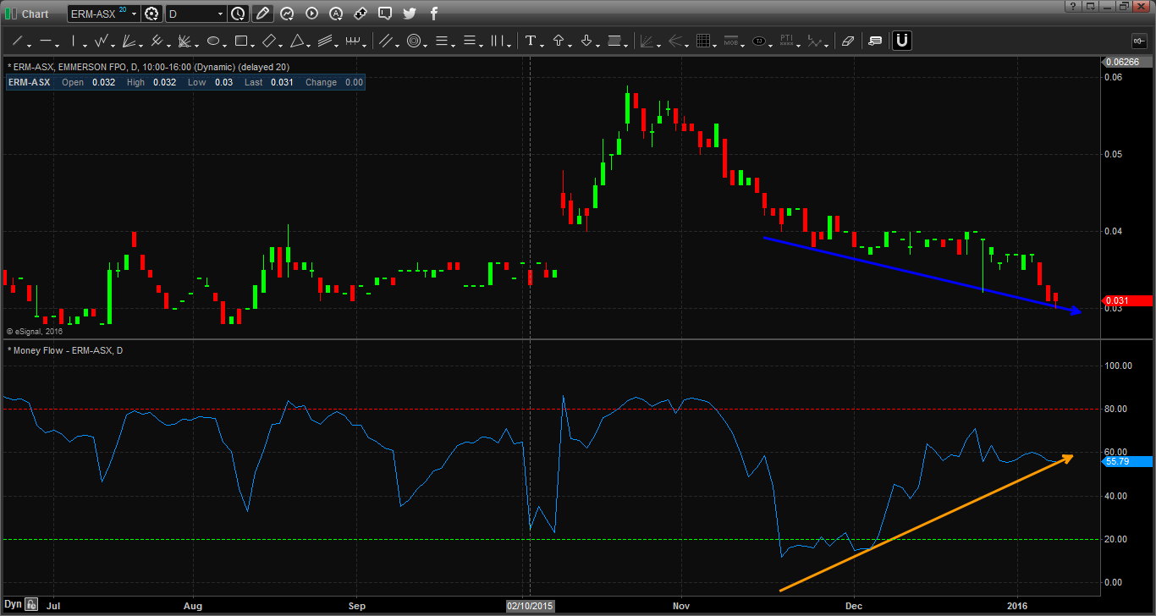Click the 0.031 last price label
Screen dimensions: 1156x616
[x=1127, y=300]
